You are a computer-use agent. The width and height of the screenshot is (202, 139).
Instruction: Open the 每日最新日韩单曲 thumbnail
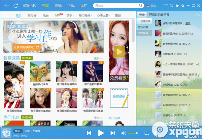pyautogui.click(x=66, y=98)
